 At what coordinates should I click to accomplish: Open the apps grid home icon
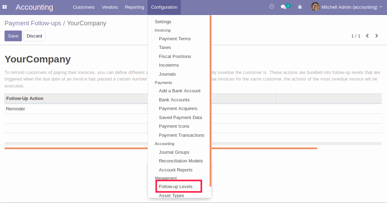(5, 7)
